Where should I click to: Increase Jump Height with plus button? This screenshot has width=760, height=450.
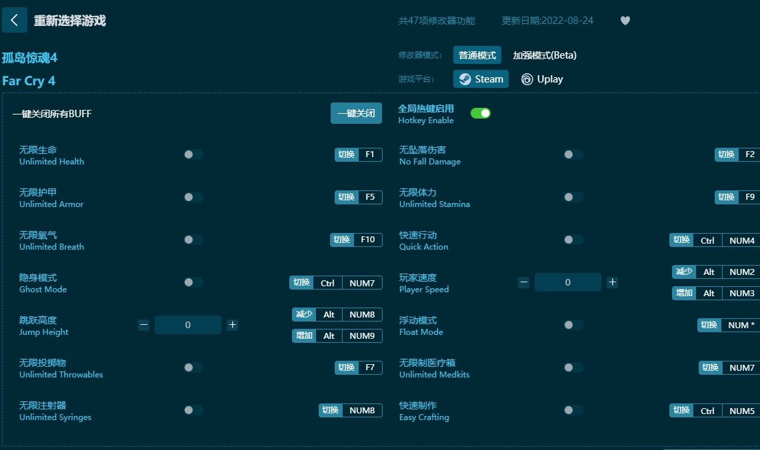[x=232, y=325]
